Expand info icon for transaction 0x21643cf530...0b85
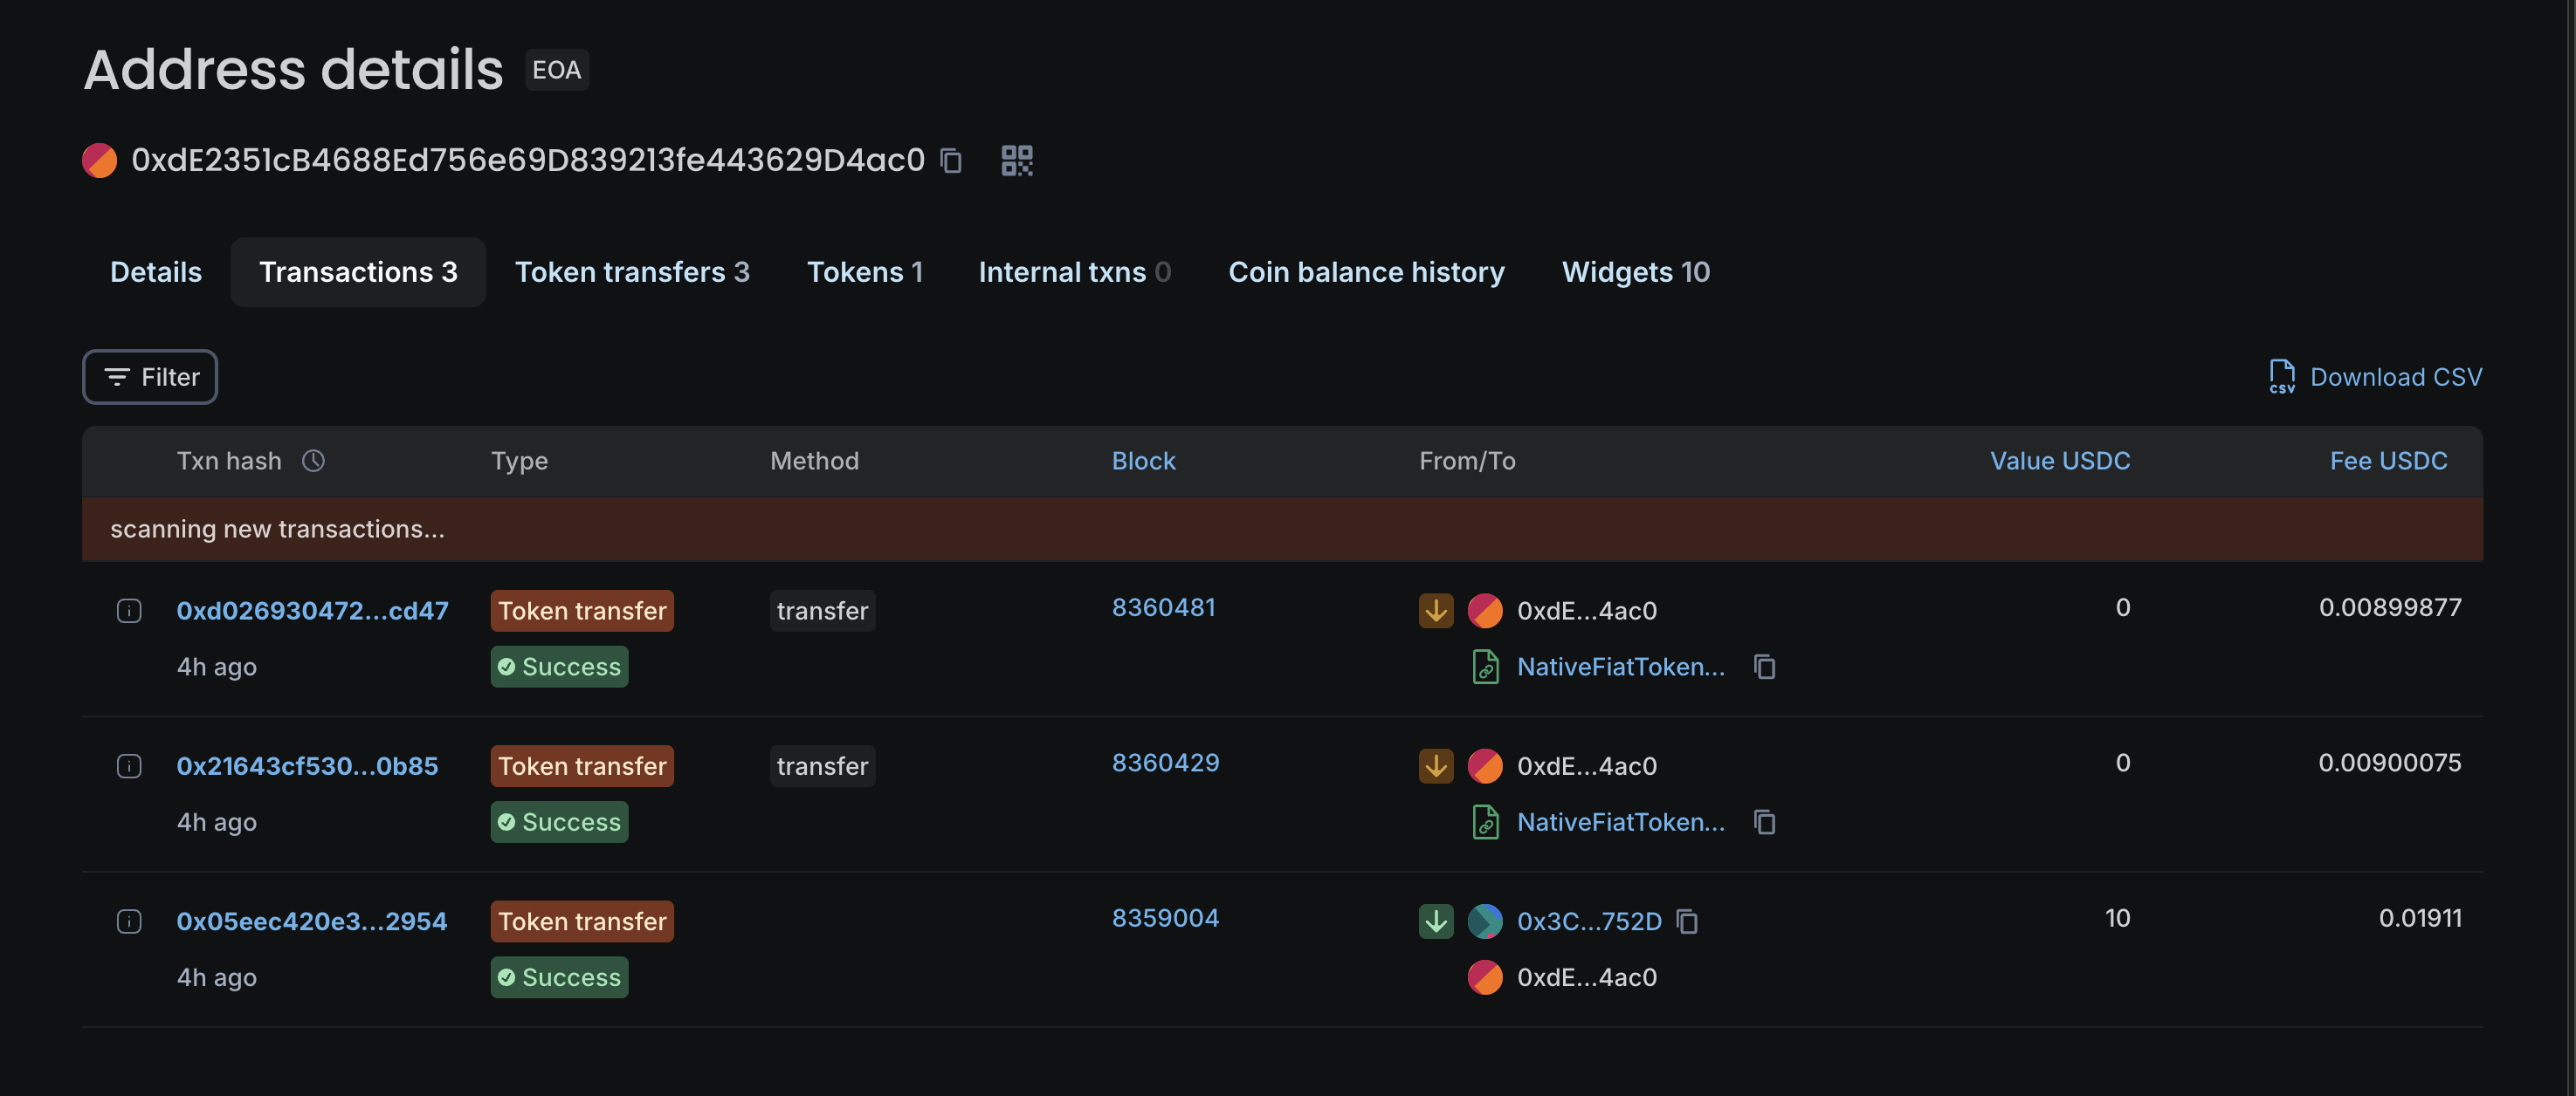This screenshot has height=1096, width=2576. coord(129,766)
